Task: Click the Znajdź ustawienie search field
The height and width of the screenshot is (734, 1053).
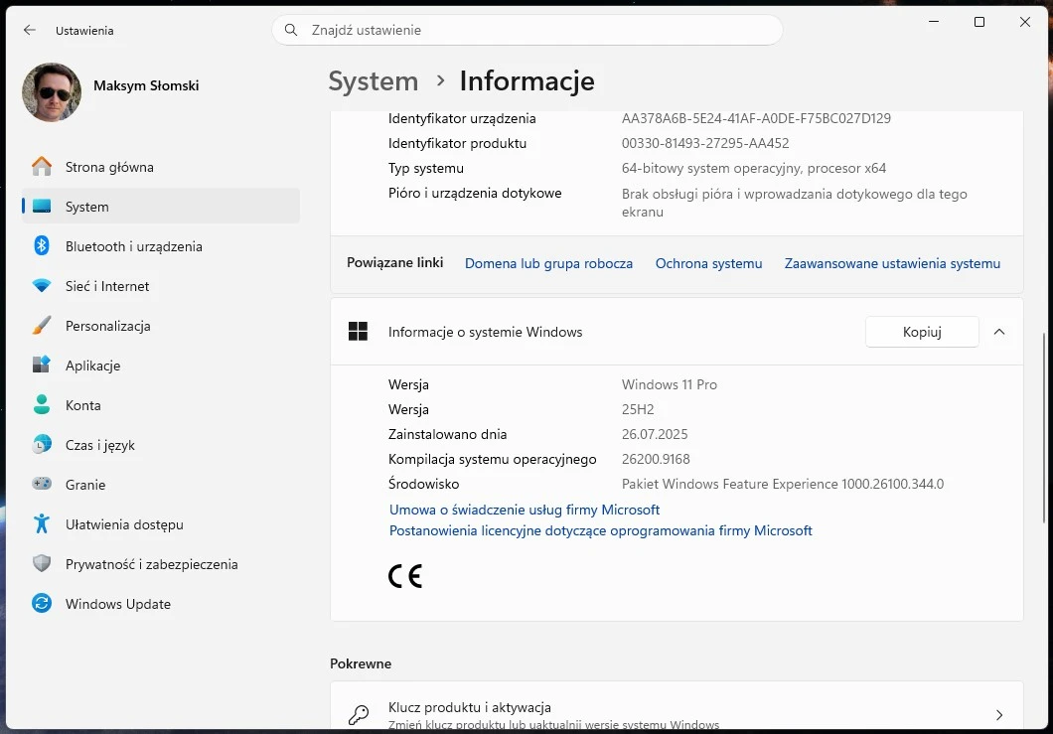Action: (x=527, y=30)
